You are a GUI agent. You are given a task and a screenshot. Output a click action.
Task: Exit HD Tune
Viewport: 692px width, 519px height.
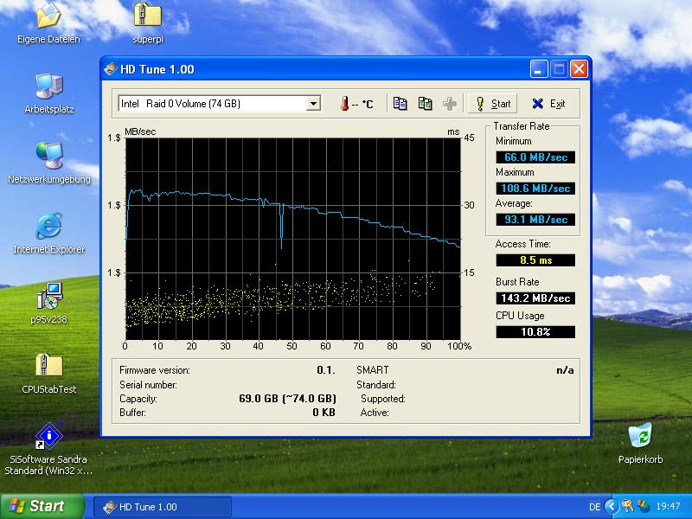pos(548,104)
